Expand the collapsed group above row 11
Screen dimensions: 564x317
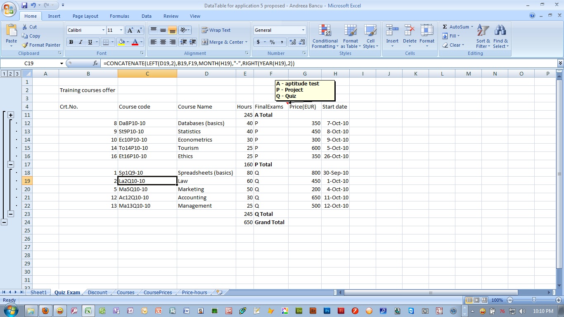tap(10, 115)
